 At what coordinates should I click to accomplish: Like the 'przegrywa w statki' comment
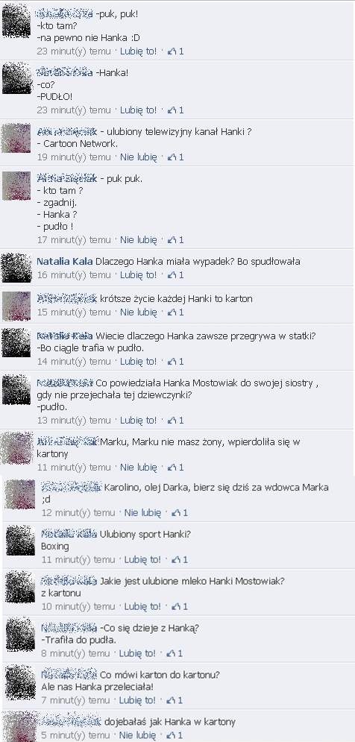coord(138,361)
